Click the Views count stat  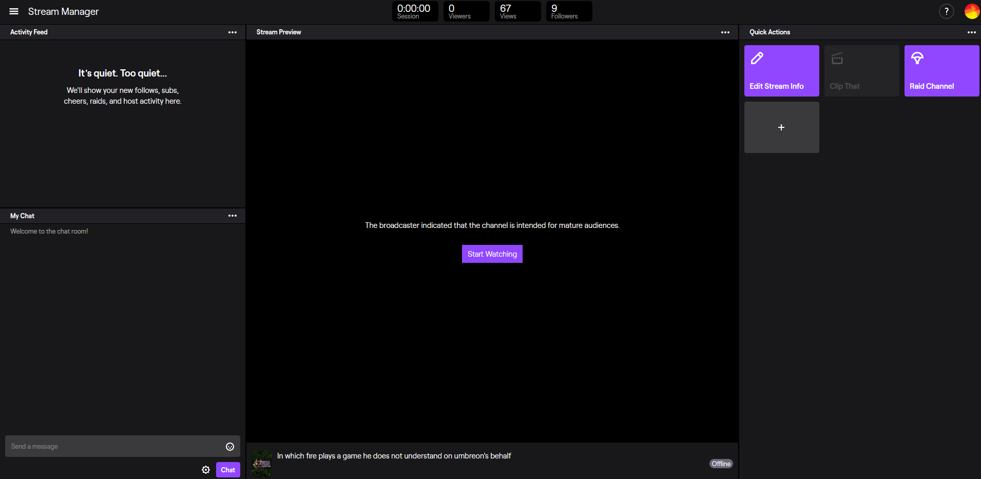(x=518, y=11)
